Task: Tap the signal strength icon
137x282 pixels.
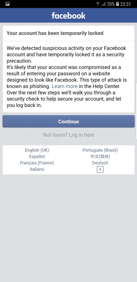Action: [x=103, y=4]
